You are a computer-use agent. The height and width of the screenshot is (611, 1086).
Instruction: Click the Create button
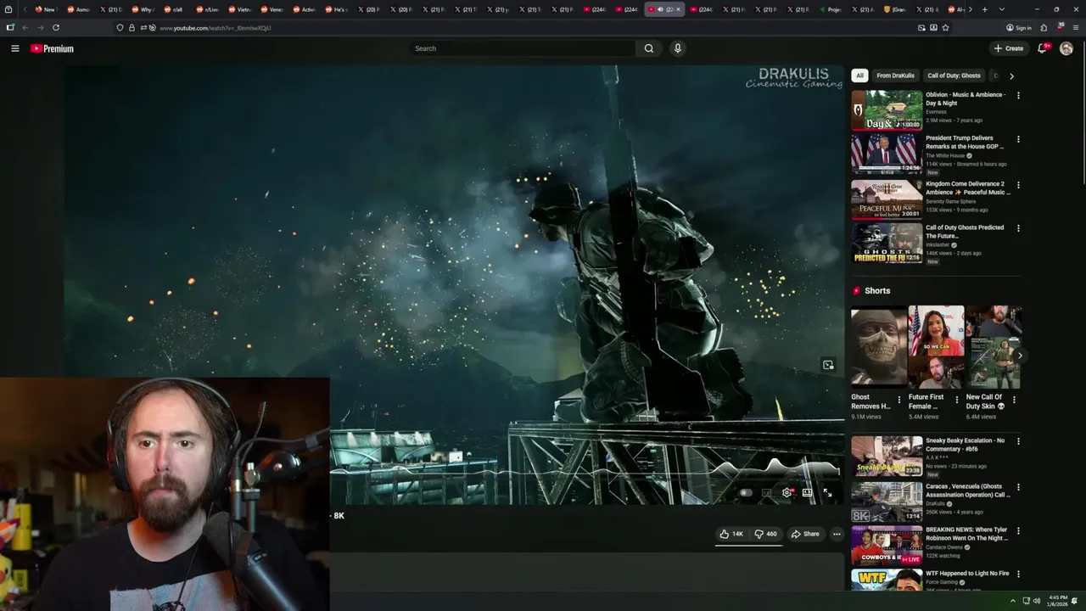pos(1009,48)
